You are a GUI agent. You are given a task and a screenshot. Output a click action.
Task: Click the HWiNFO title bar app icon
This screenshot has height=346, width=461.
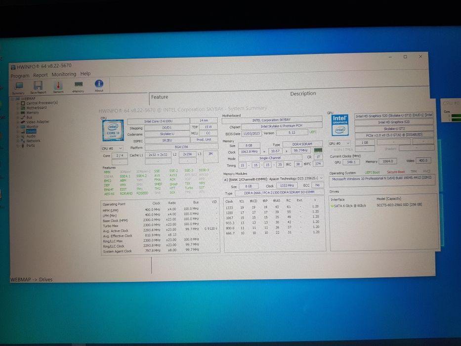click(13, 67)
